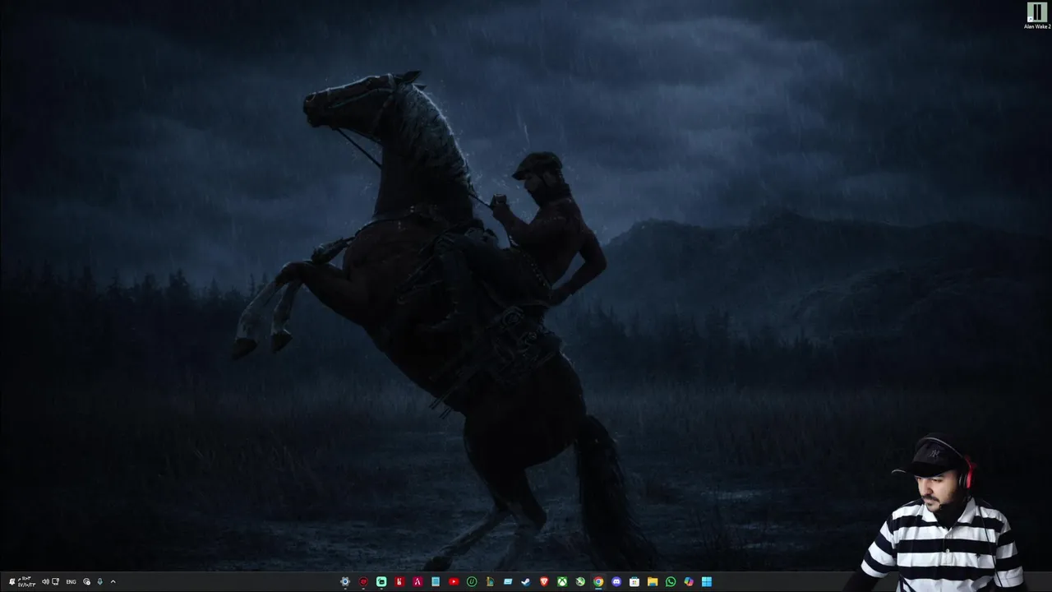Open the green Xbox app icon
This screenshot has height=592, width=1052.
pos(562,581)
